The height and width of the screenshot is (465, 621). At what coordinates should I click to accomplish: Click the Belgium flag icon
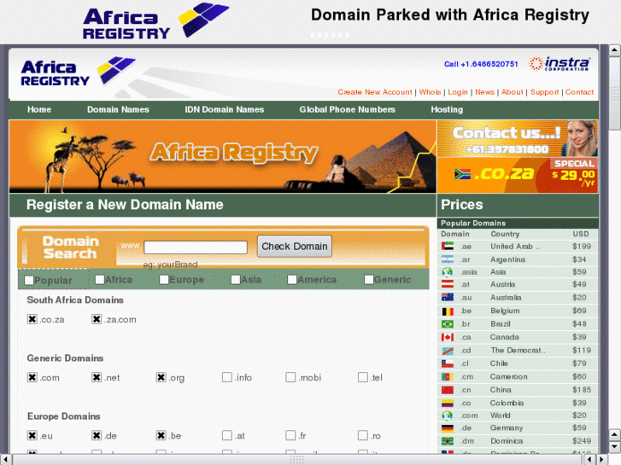click(x=448, y=311)
